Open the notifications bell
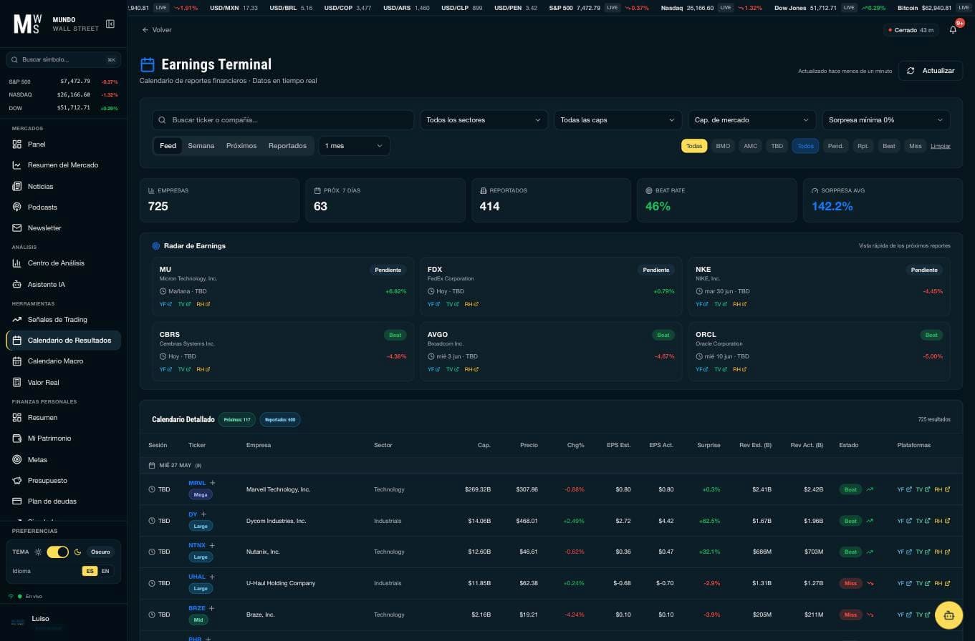Image resolution: width=975 pixels, height=641 pixels. point(953,30)
